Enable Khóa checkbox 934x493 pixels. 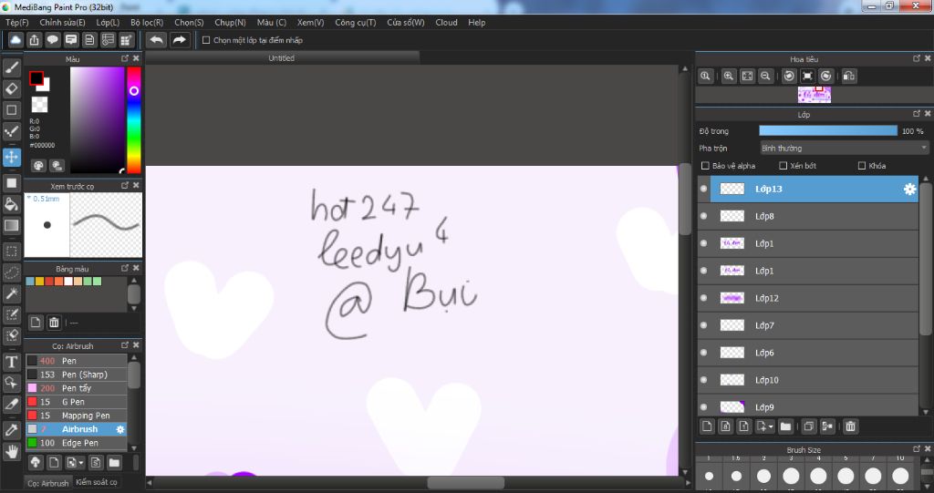[x=861, y=166]
